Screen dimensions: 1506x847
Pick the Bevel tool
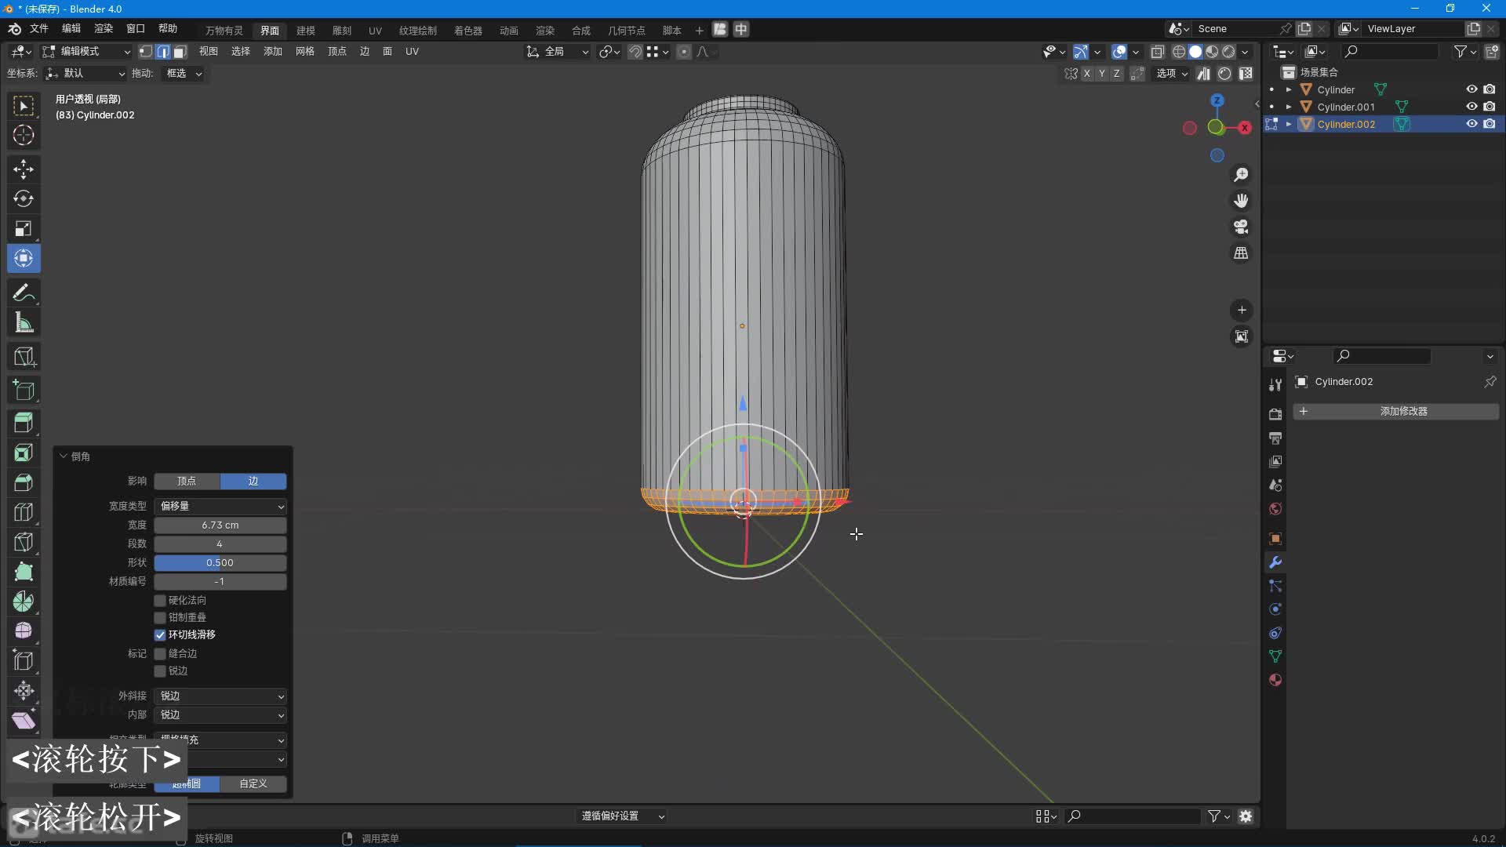(24, 482)
